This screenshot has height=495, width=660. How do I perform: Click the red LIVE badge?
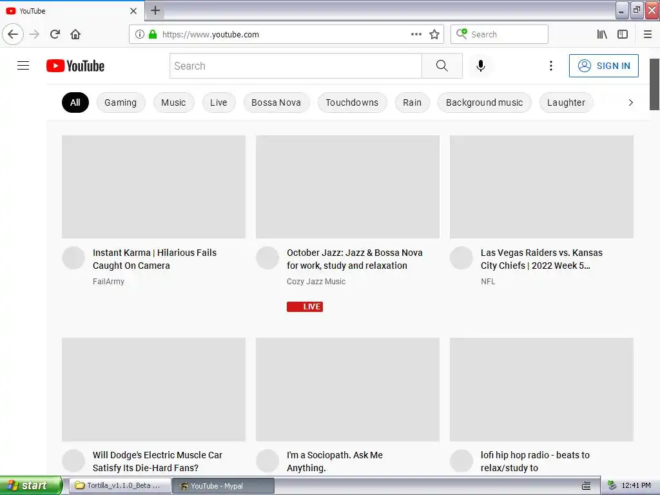[x=305, y=307]
